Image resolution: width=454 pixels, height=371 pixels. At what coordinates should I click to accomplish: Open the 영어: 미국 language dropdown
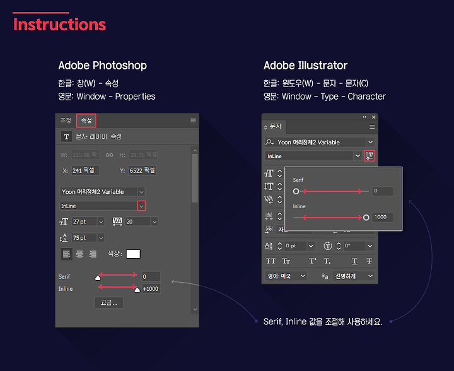coord(286,276)
